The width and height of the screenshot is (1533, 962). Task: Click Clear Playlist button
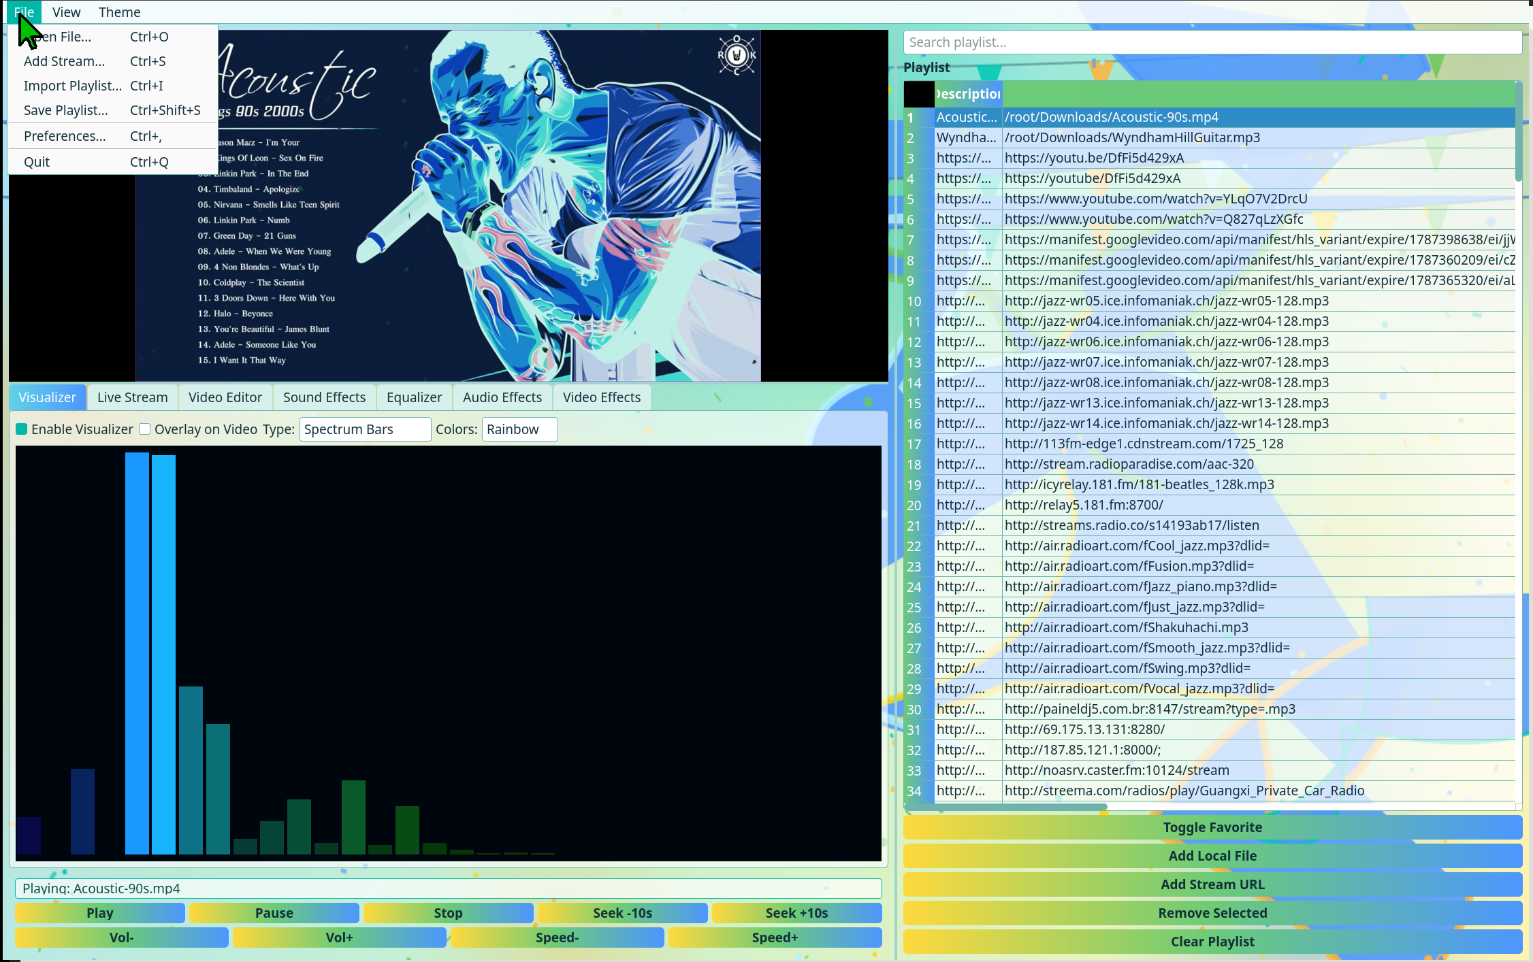pos(1212,942)
